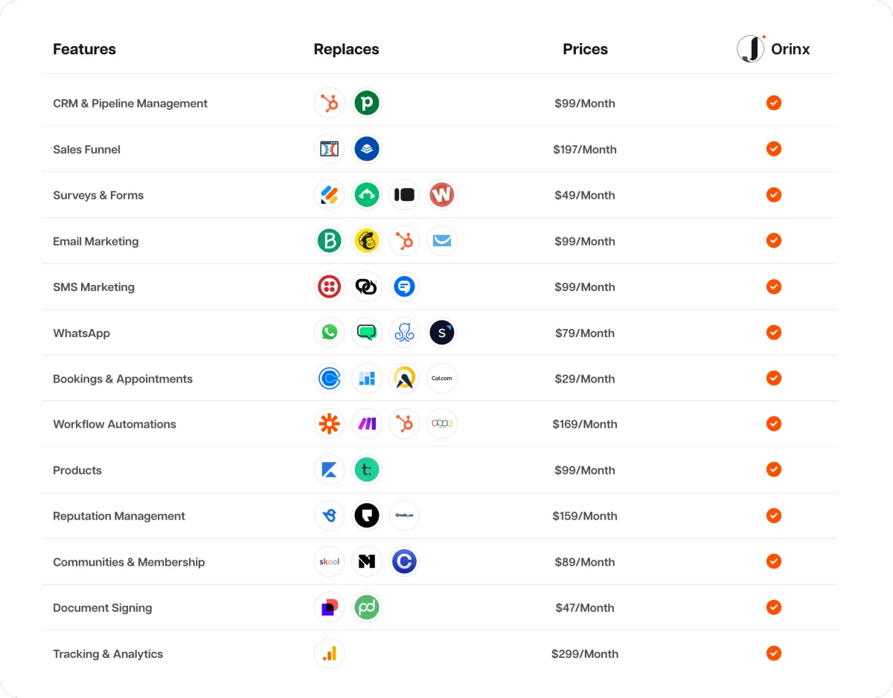Click the Google Analytics icon in Tracking row
This screenshot has height=698, width=893.
click(329, 653)
